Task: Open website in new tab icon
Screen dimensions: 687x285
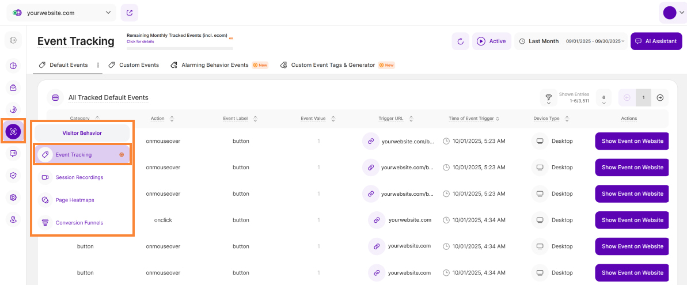Action: pos(130,13)
